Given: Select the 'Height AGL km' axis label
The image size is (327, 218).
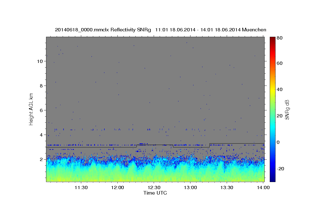Looking at the screenshot, I should click(x=31, y=109).
